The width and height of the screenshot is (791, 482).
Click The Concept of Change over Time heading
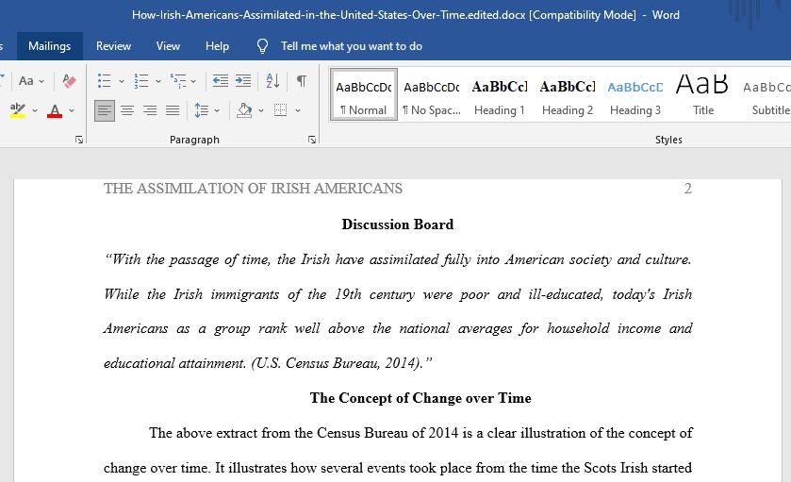[420, 398]
